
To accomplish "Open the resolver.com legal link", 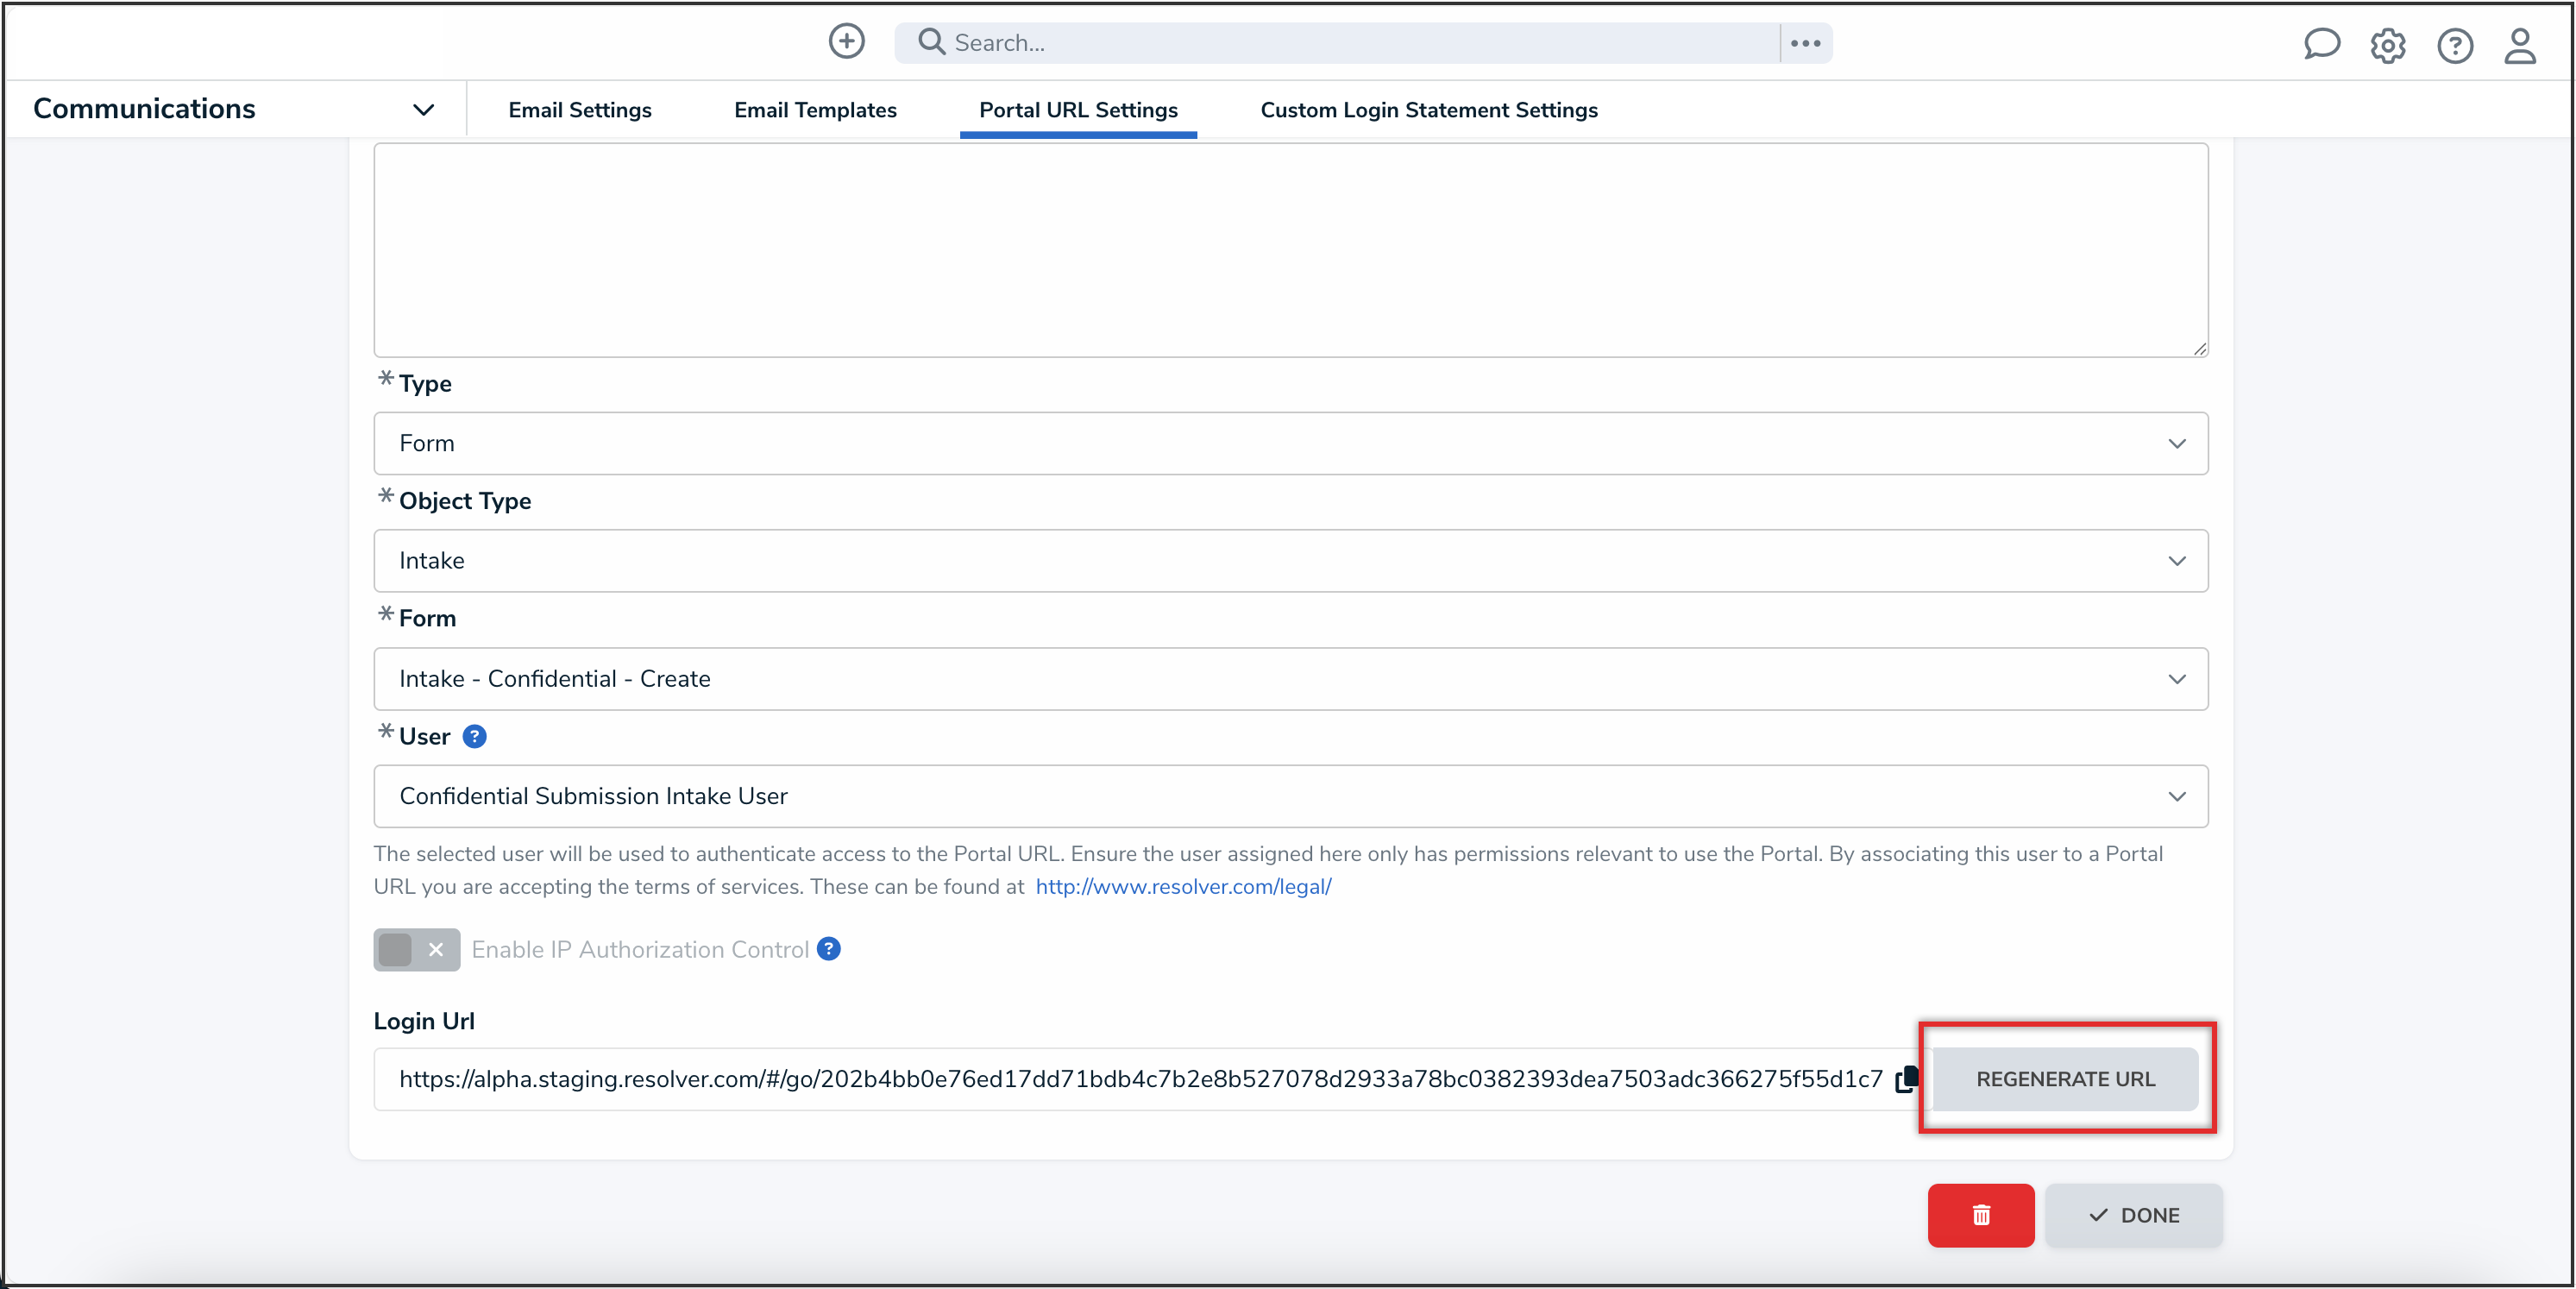I will click(x=1182, y=886).
